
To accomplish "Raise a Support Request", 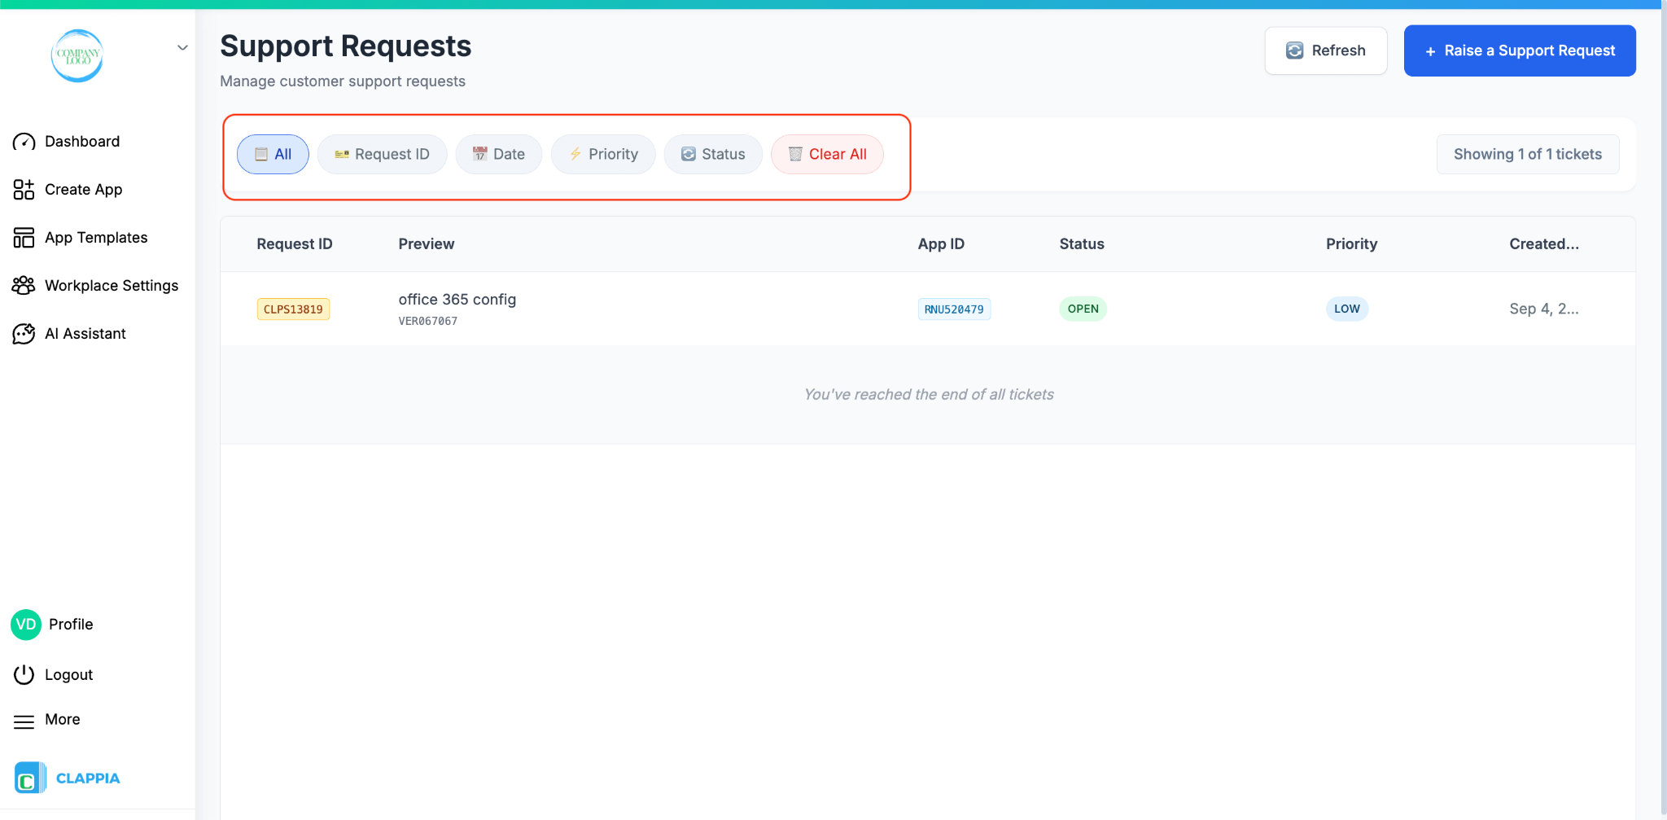I will 1520,50.
